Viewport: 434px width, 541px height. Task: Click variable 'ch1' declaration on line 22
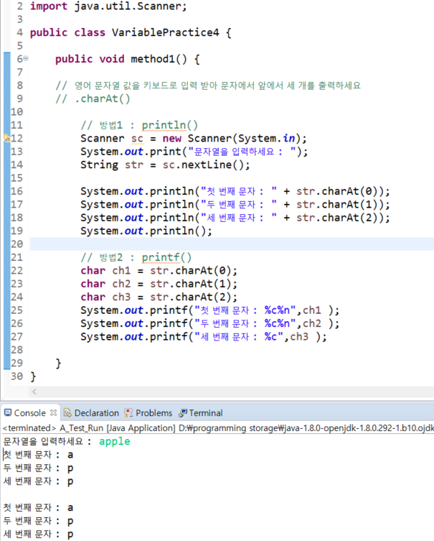(121, 270)
